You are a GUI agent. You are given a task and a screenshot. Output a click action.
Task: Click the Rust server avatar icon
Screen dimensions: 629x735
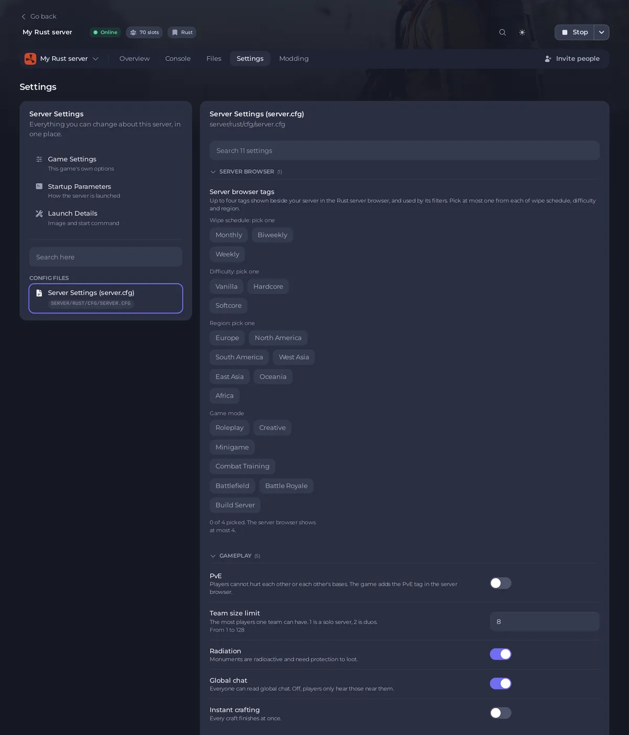[x=30, y=59]
